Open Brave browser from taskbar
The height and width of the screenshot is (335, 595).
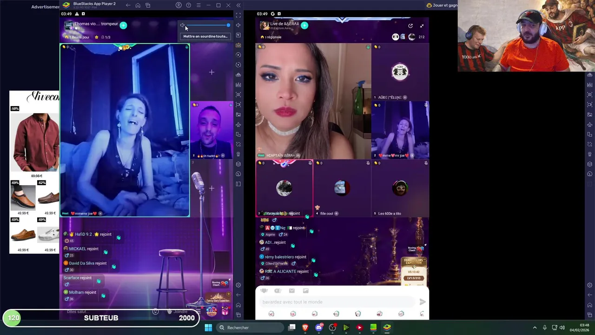(305, 328)
